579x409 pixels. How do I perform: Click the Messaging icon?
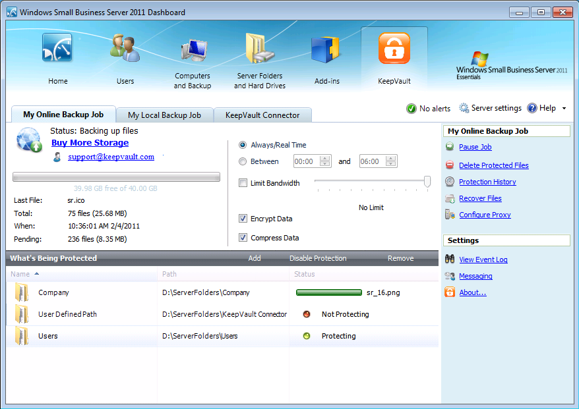tap(450, 276)
